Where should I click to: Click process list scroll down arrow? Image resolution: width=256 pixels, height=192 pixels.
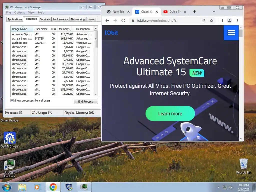[96, 94]
